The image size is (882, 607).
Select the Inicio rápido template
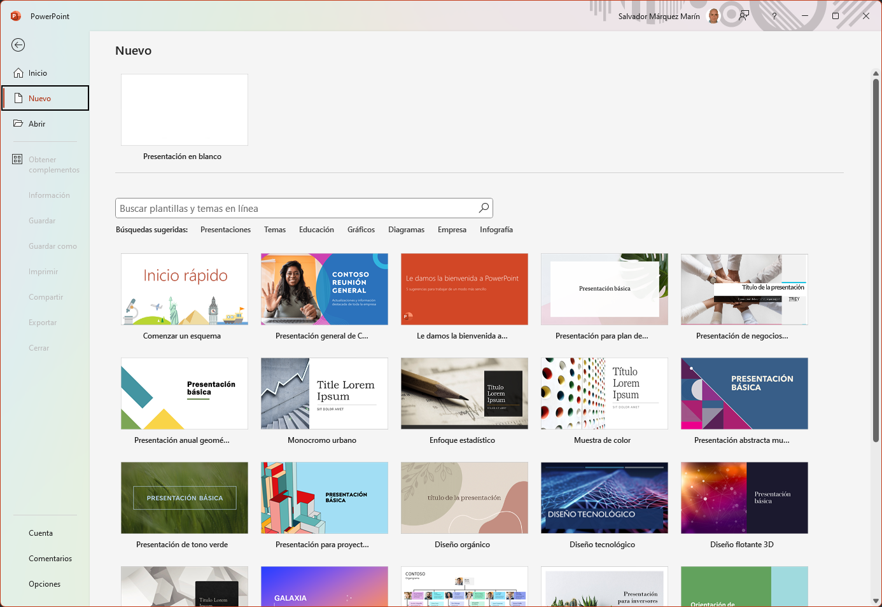point(185,289)
